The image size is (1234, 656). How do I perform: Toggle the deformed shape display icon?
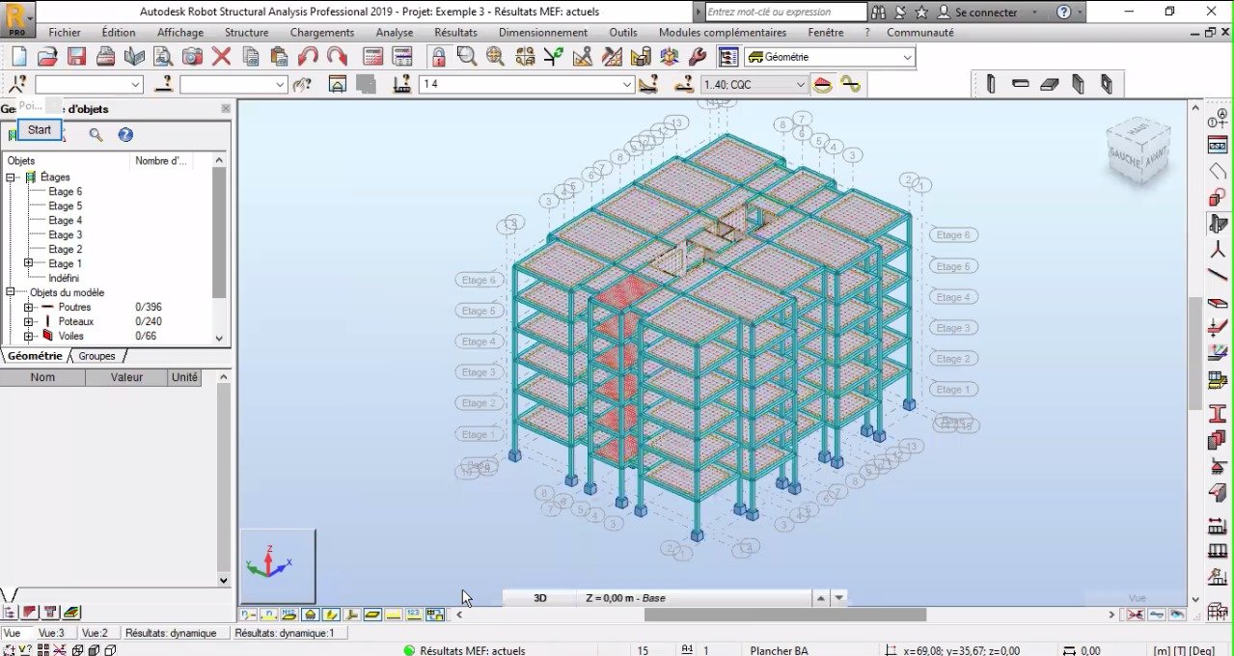click(x=822, y=85)
